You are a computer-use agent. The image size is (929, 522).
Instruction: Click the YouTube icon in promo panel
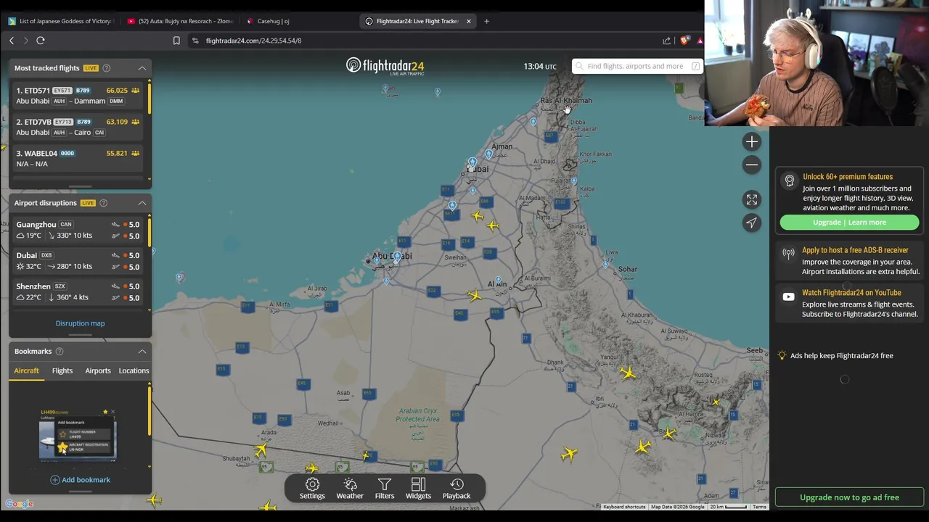click(789, 297)
